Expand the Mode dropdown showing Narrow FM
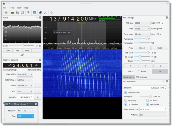 coord(25,85)
